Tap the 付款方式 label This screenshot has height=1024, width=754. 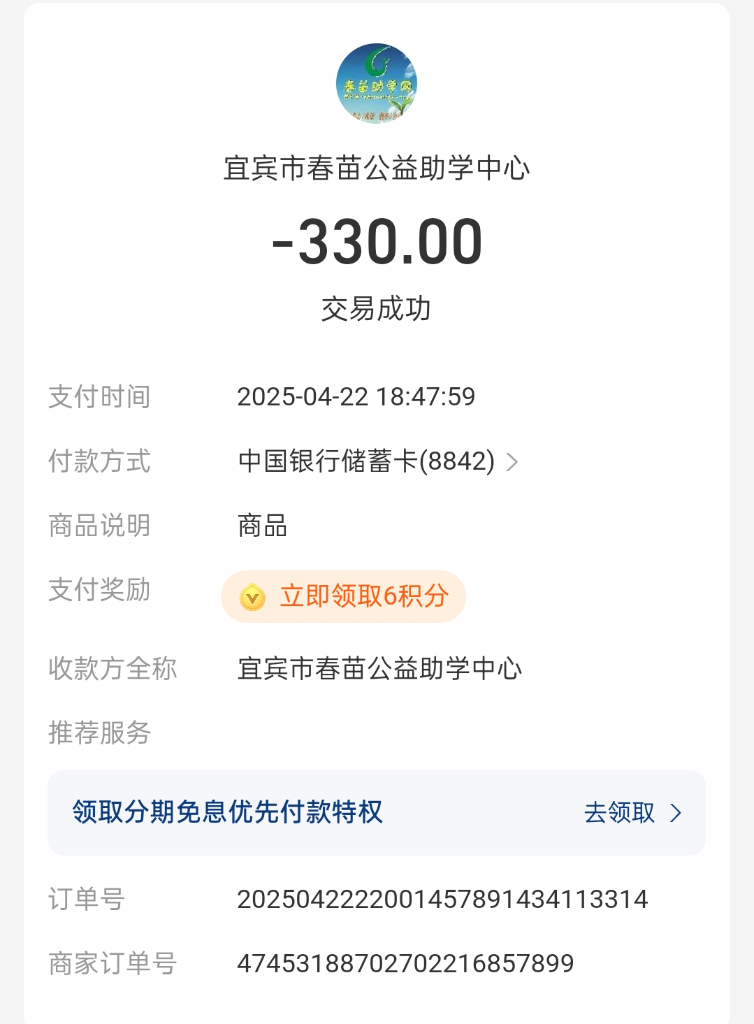pos(100,461)
